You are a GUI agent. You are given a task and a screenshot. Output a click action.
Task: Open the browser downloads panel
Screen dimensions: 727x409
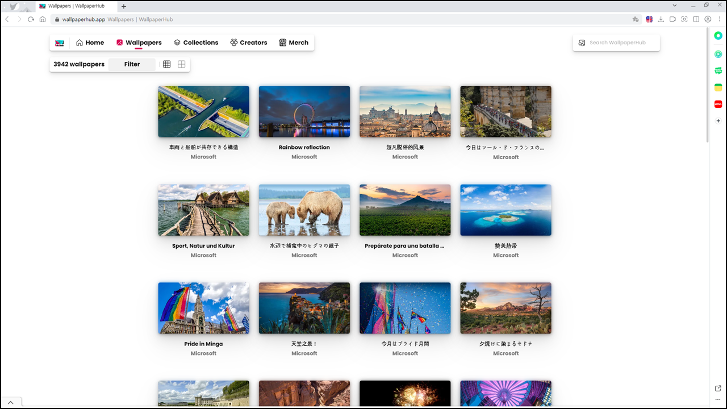[x=661, y=19]
